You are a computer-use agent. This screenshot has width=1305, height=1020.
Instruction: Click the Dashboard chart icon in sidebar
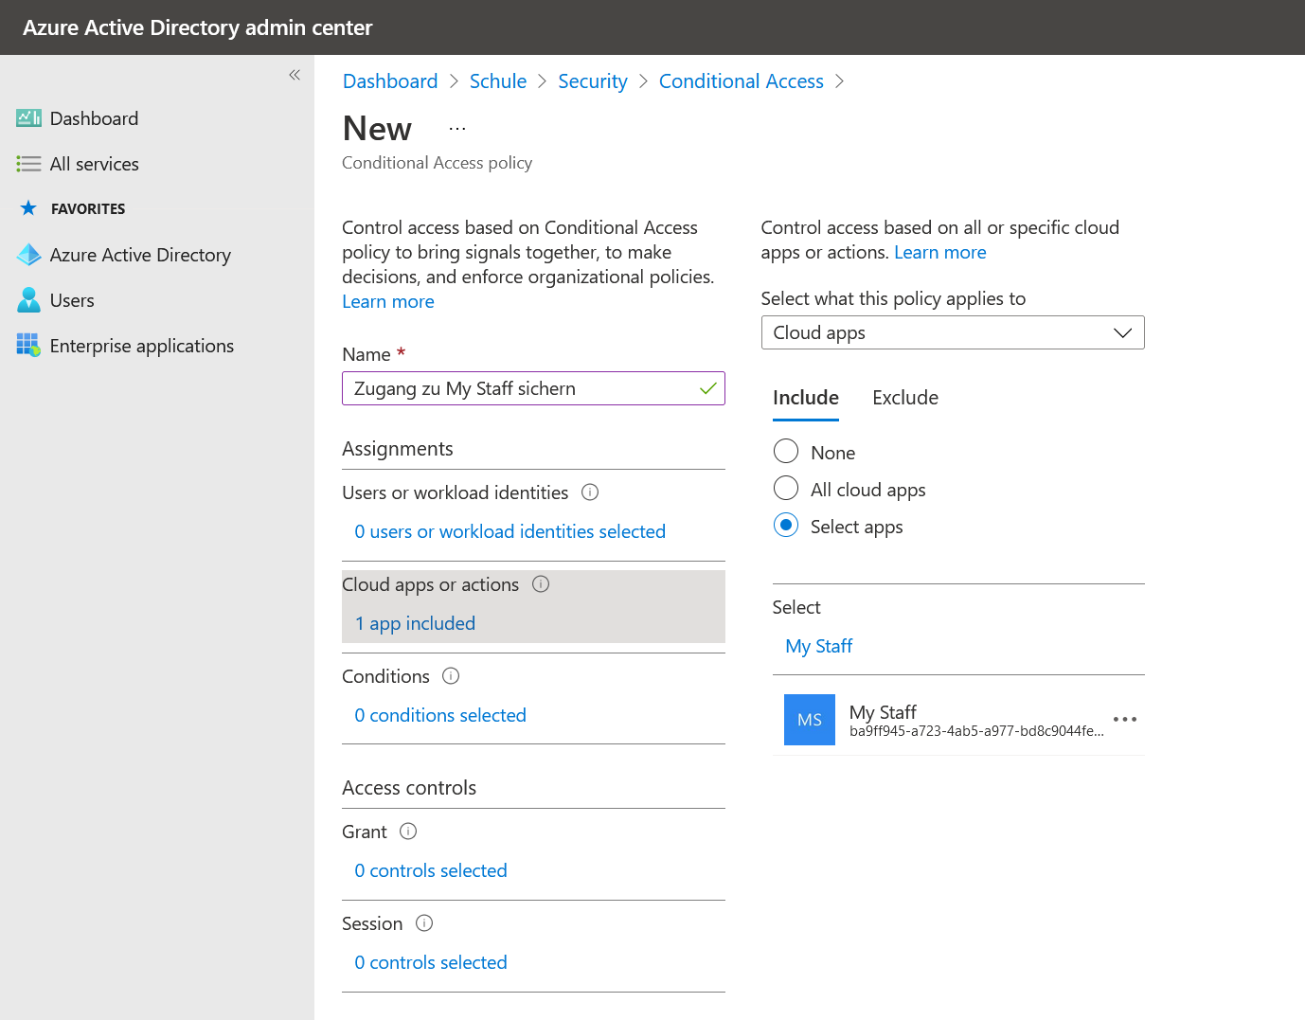[x=28, y=118]
